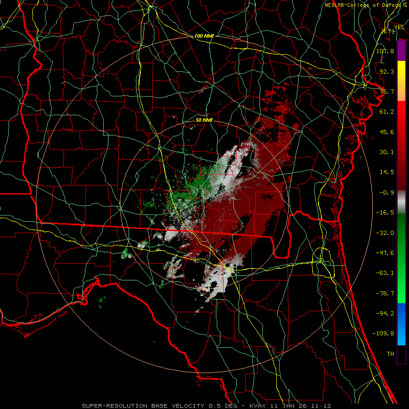Click the yellow-orange segment of the color bar

(401, 81)
